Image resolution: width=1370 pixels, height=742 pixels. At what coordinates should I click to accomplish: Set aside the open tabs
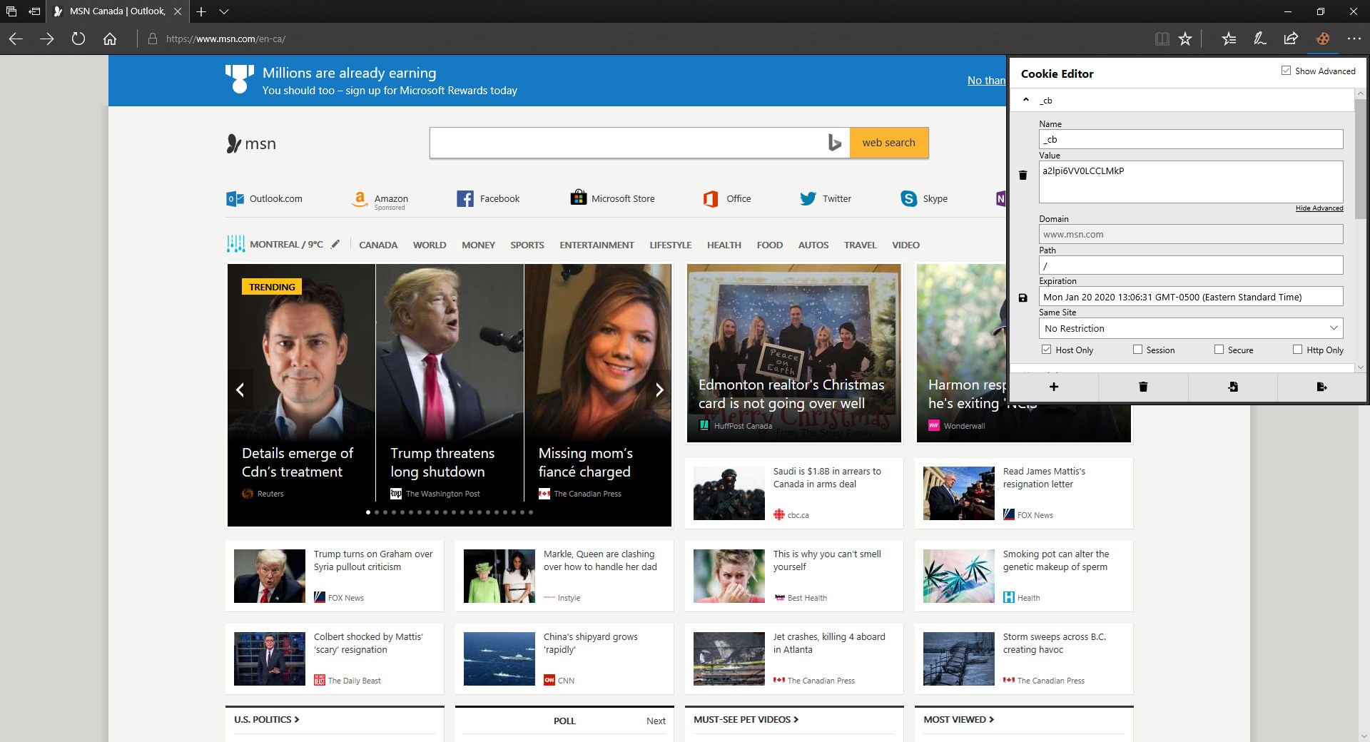pos(34,11)
